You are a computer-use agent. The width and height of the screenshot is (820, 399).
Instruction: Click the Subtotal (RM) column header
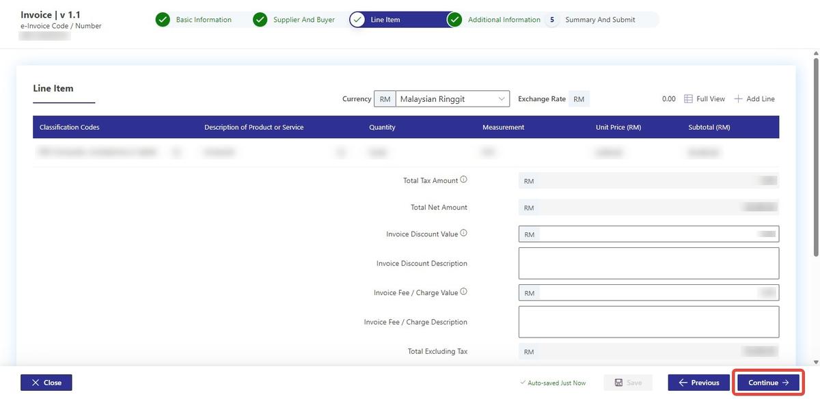(709, 127)
